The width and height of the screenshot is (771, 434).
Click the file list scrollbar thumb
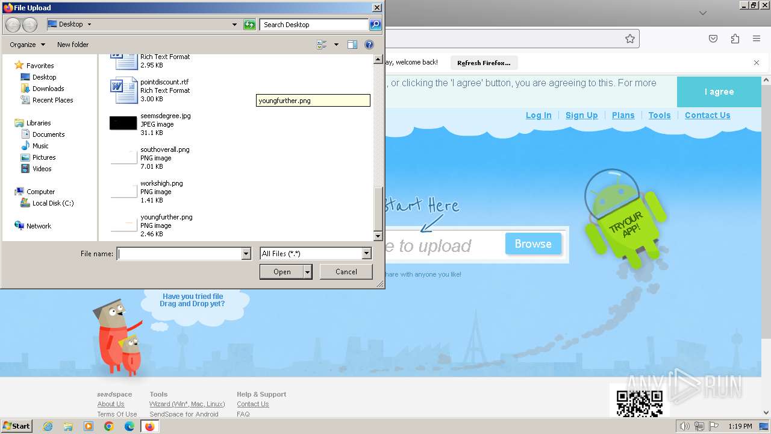coord(378,208)
